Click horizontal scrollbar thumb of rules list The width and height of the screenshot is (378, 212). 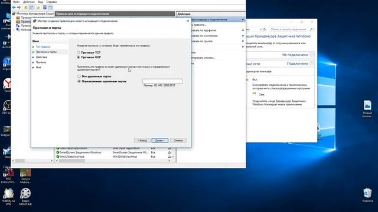[72, 161]
